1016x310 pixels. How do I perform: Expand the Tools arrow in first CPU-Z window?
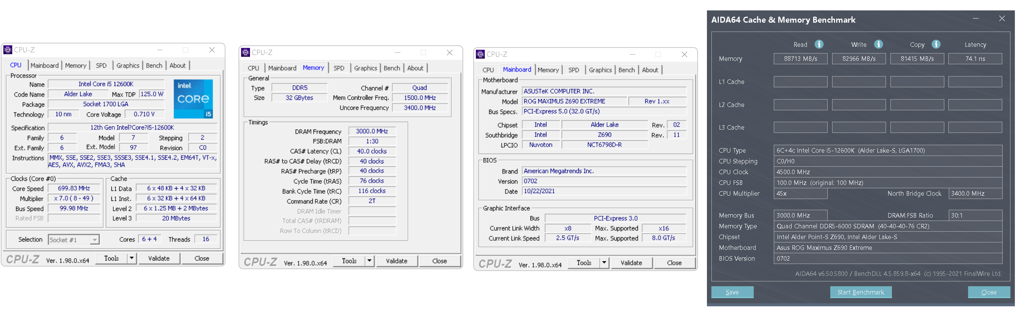click(132, 258)
